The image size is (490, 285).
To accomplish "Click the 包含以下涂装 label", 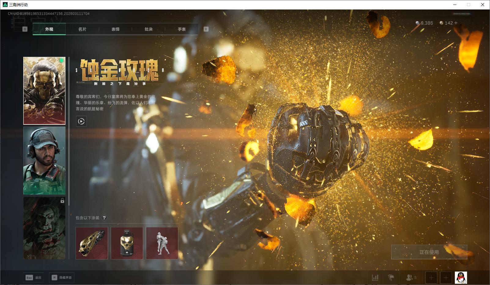I will point(87,218).
